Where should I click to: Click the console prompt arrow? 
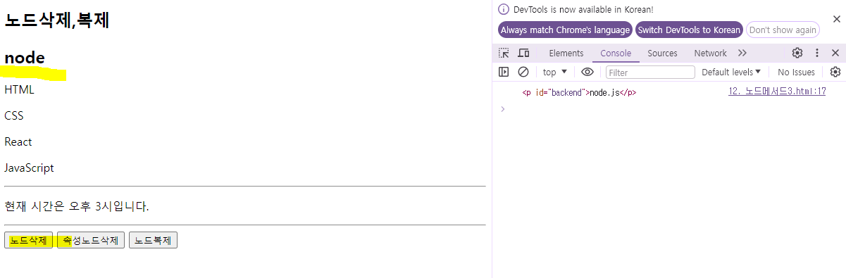point(502,108)
